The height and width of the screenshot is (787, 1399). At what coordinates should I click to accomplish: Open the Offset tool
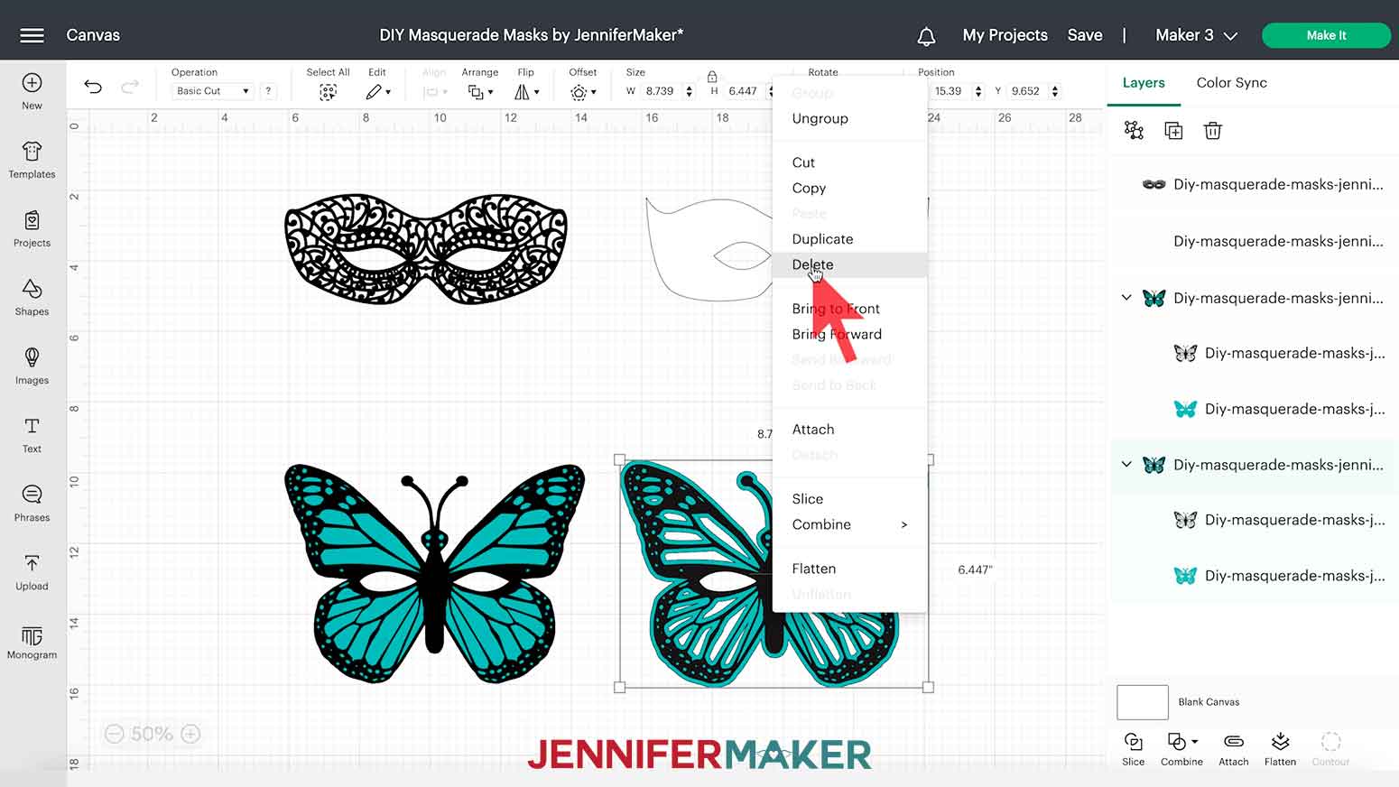tap(583, 91)
